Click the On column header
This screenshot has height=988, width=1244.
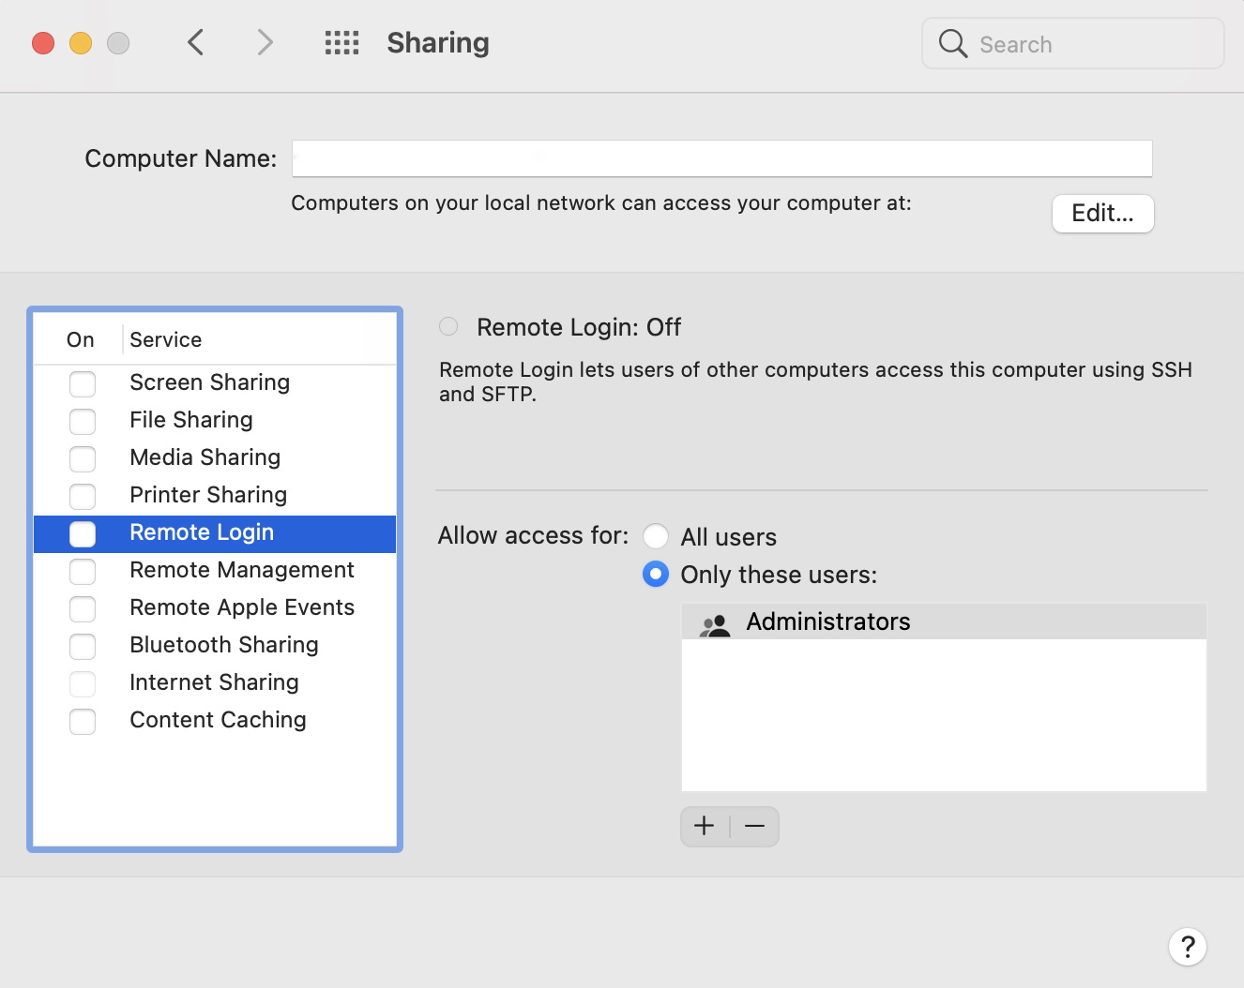(81, 339)
